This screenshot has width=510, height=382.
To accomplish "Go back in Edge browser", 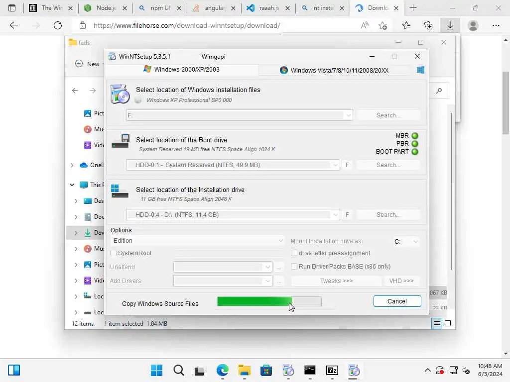I will pos(13,25).
